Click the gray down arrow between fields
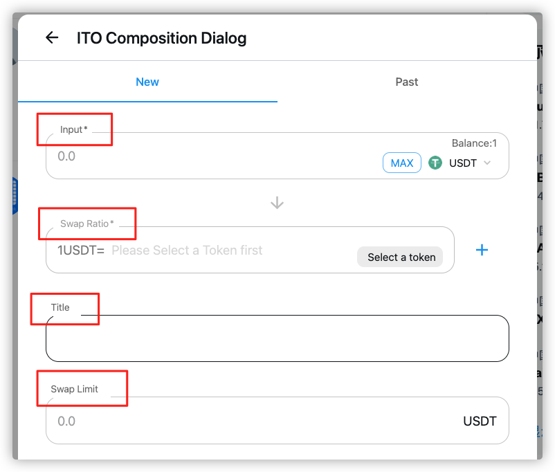Screen dimensions: 555x472 coord(277,203)
